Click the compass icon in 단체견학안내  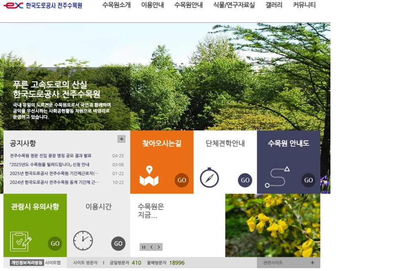coord(209,178)
